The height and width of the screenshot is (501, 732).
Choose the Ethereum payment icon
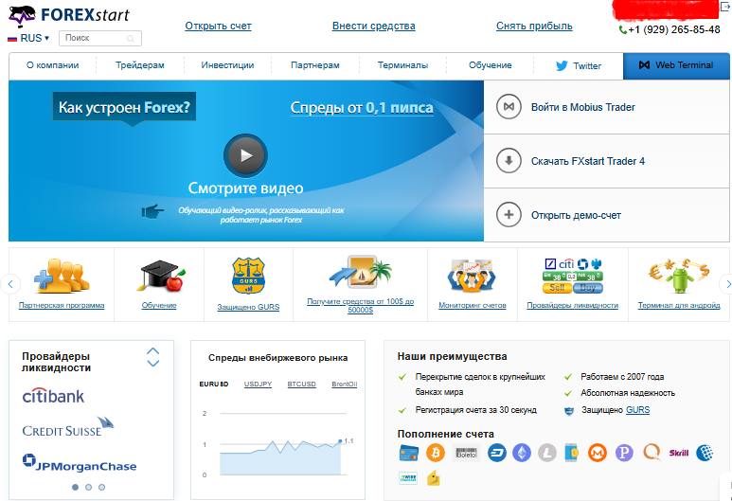522,453
